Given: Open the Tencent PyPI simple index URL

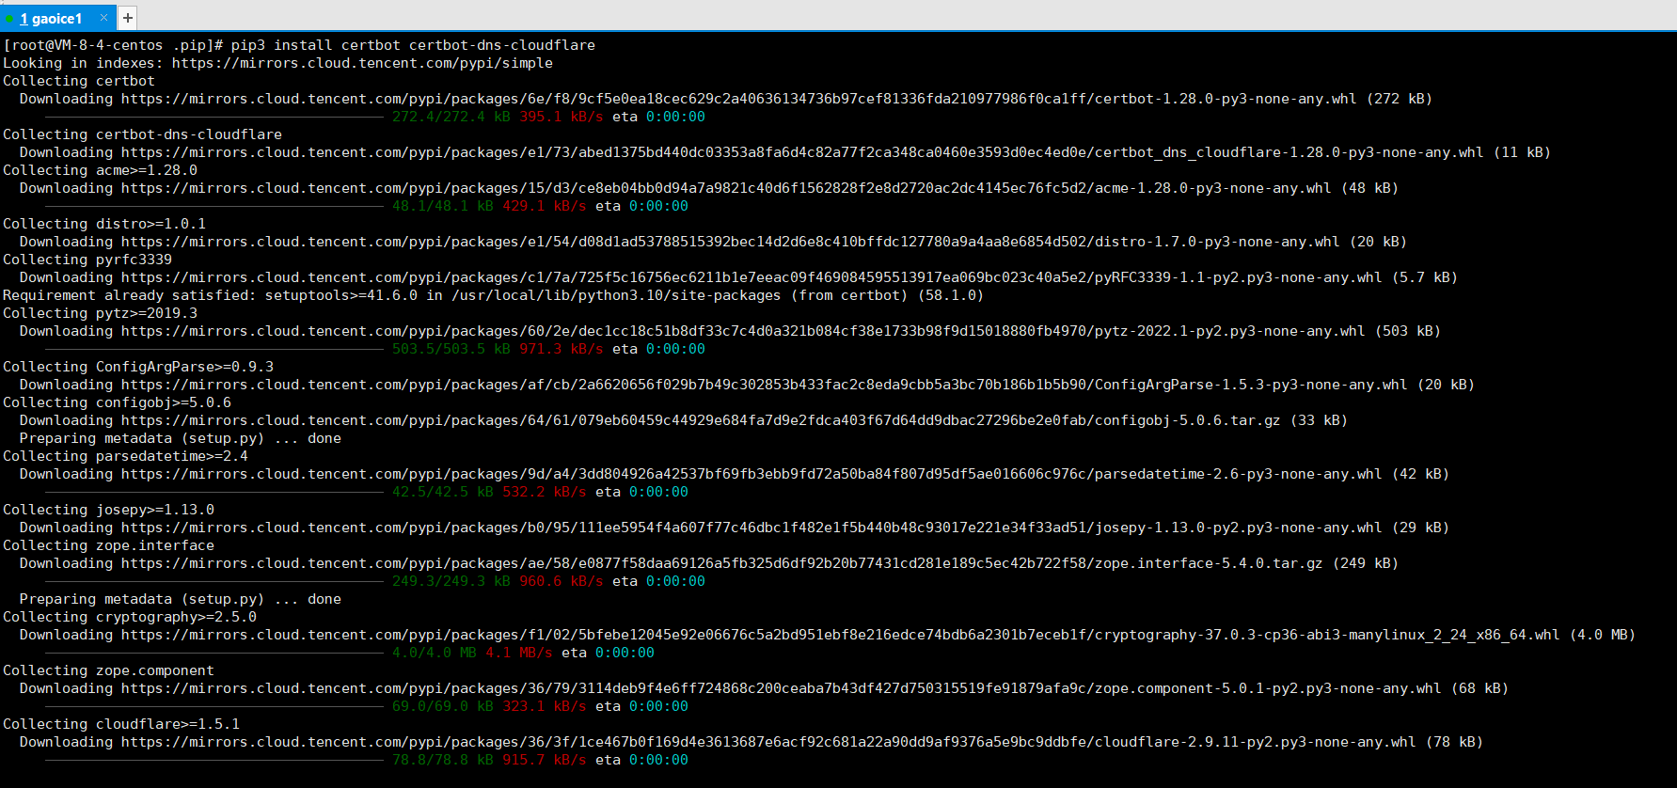Looking at the screenshot, I should click(x=362, y=63).
